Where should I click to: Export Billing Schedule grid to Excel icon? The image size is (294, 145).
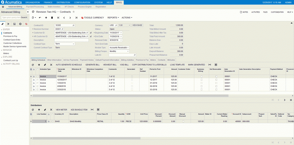click(x=216, y=65)
